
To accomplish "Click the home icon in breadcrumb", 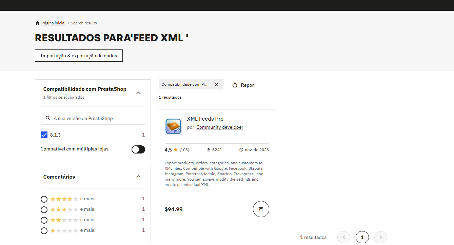I will (37, 23).
